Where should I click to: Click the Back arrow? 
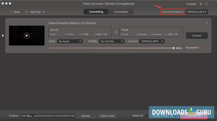click(12, 12)
